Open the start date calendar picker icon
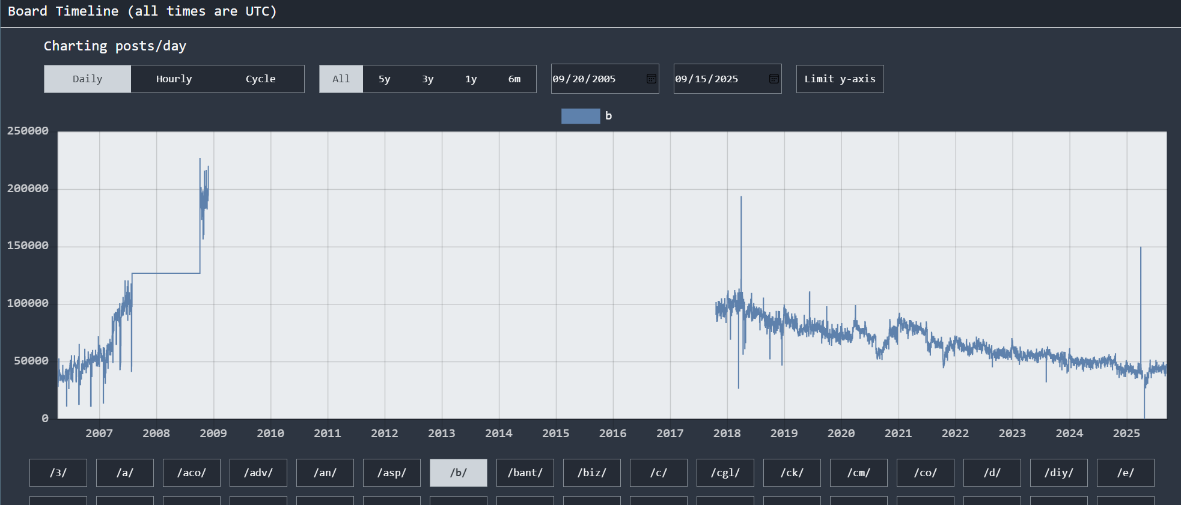Viewport: 1181px width, 505px height. pos(651,79)
